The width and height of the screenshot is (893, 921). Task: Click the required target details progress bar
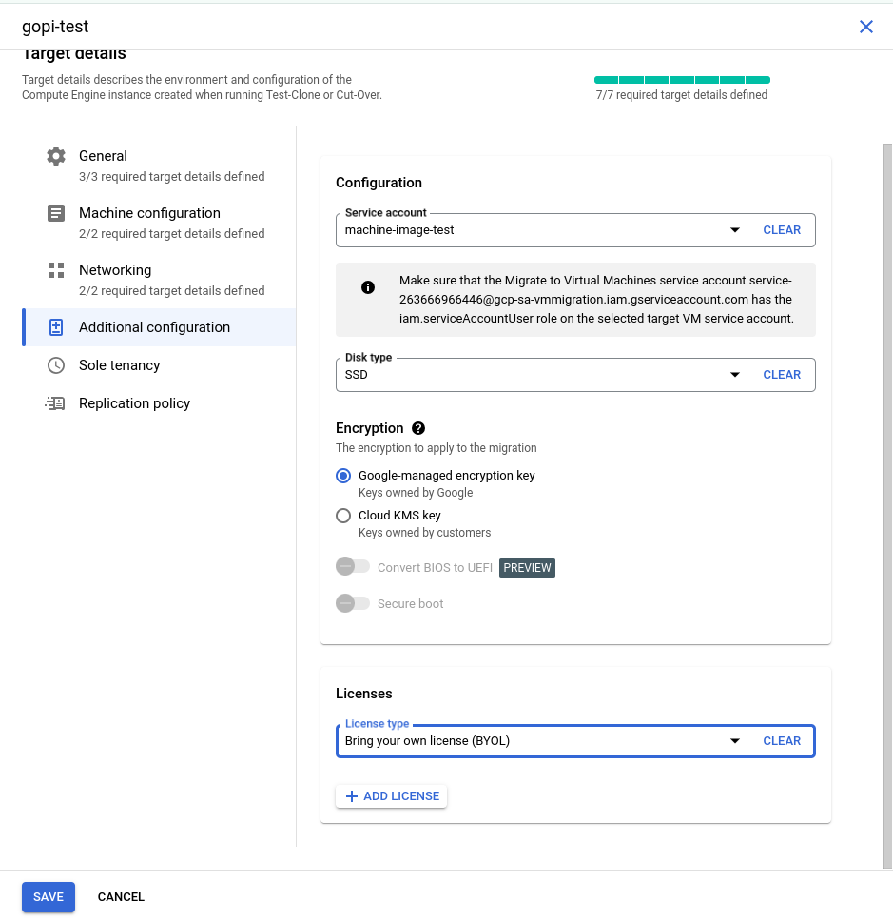(682, 80)
